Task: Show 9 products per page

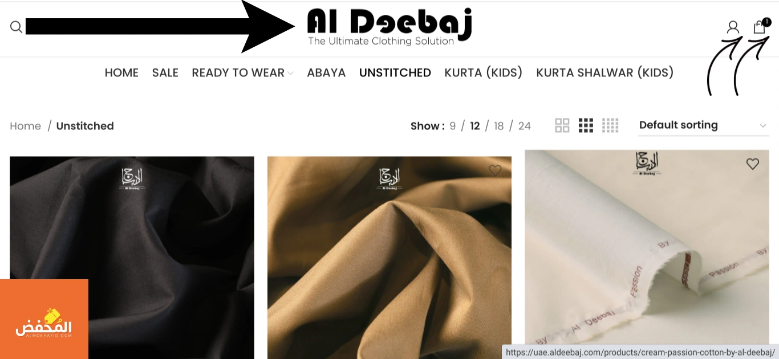Action: [x=453, y=126]
